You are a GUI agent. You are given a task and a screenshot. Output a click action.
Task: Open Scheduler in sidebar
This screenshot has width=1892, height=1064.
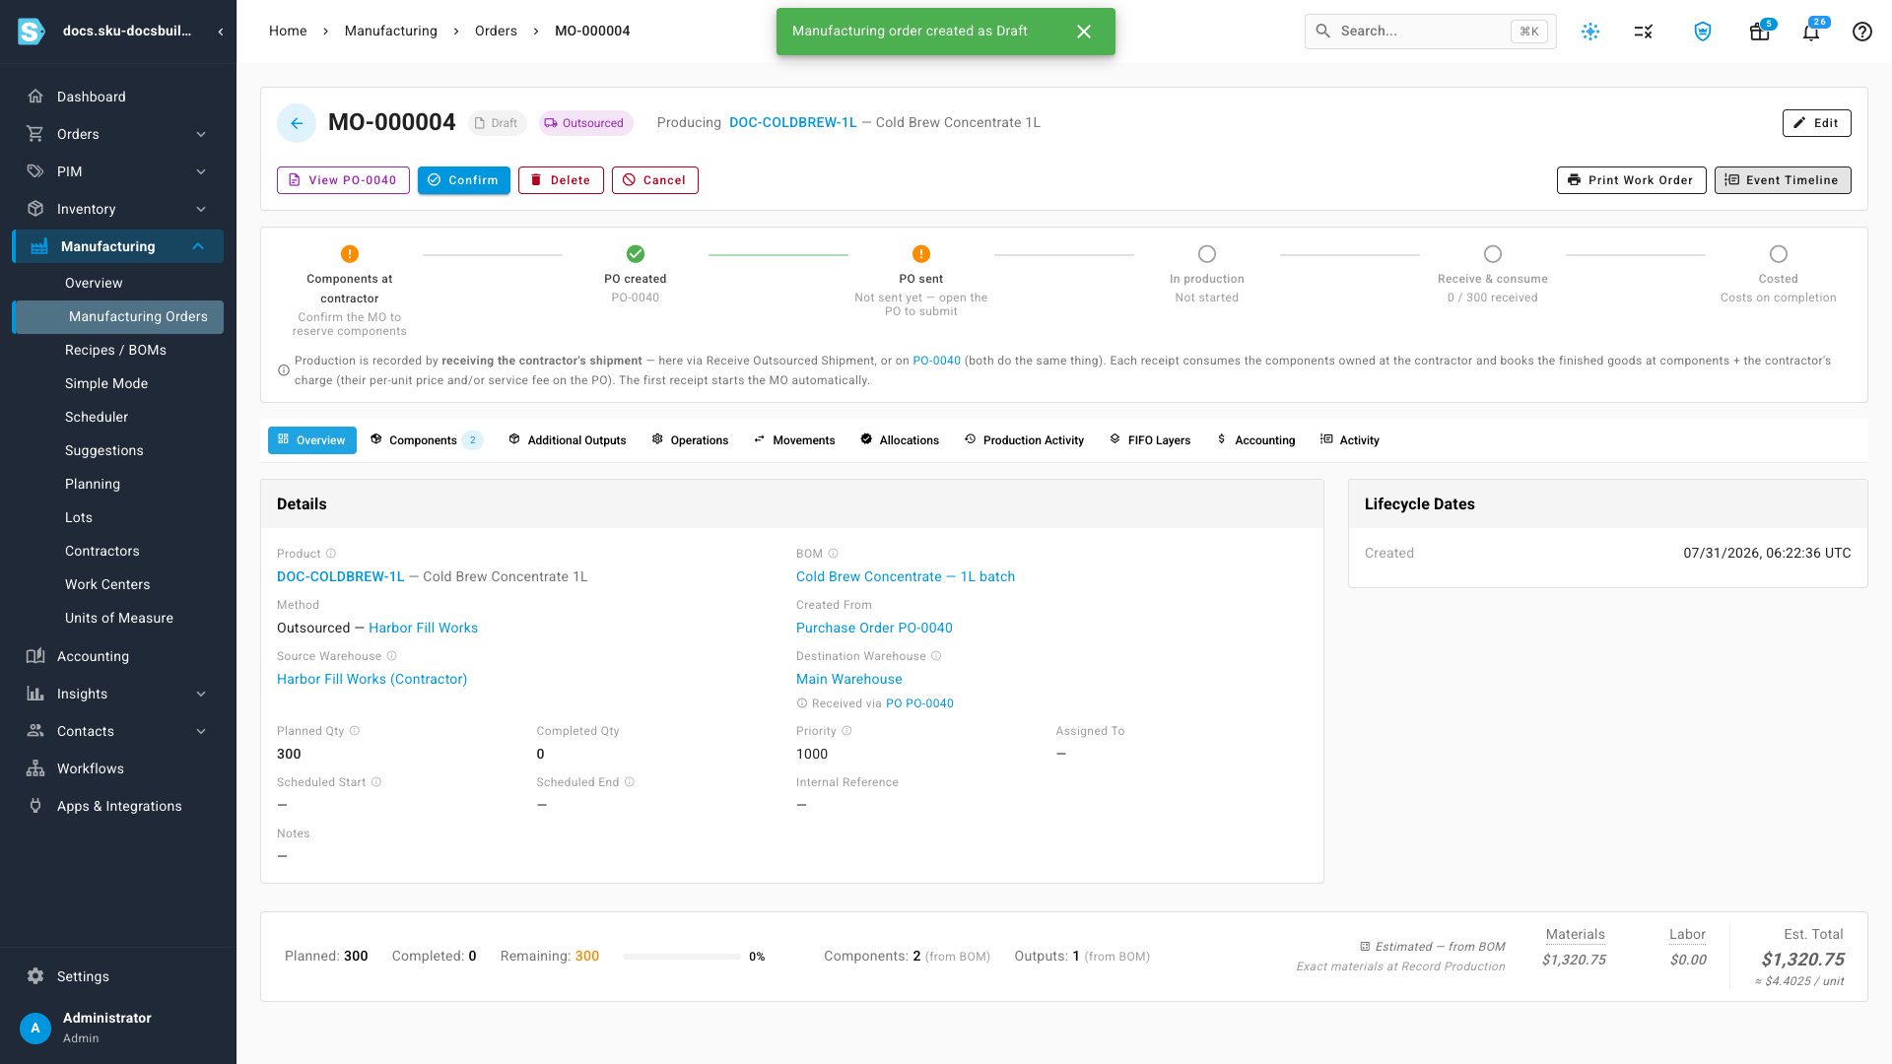pos(97,417)
